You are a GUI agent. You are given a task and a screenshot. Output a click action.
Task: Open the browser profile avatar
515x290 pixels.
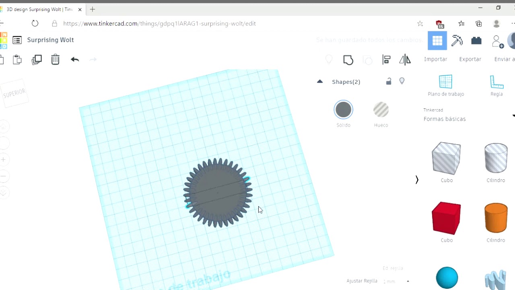[x=496, y=24]
